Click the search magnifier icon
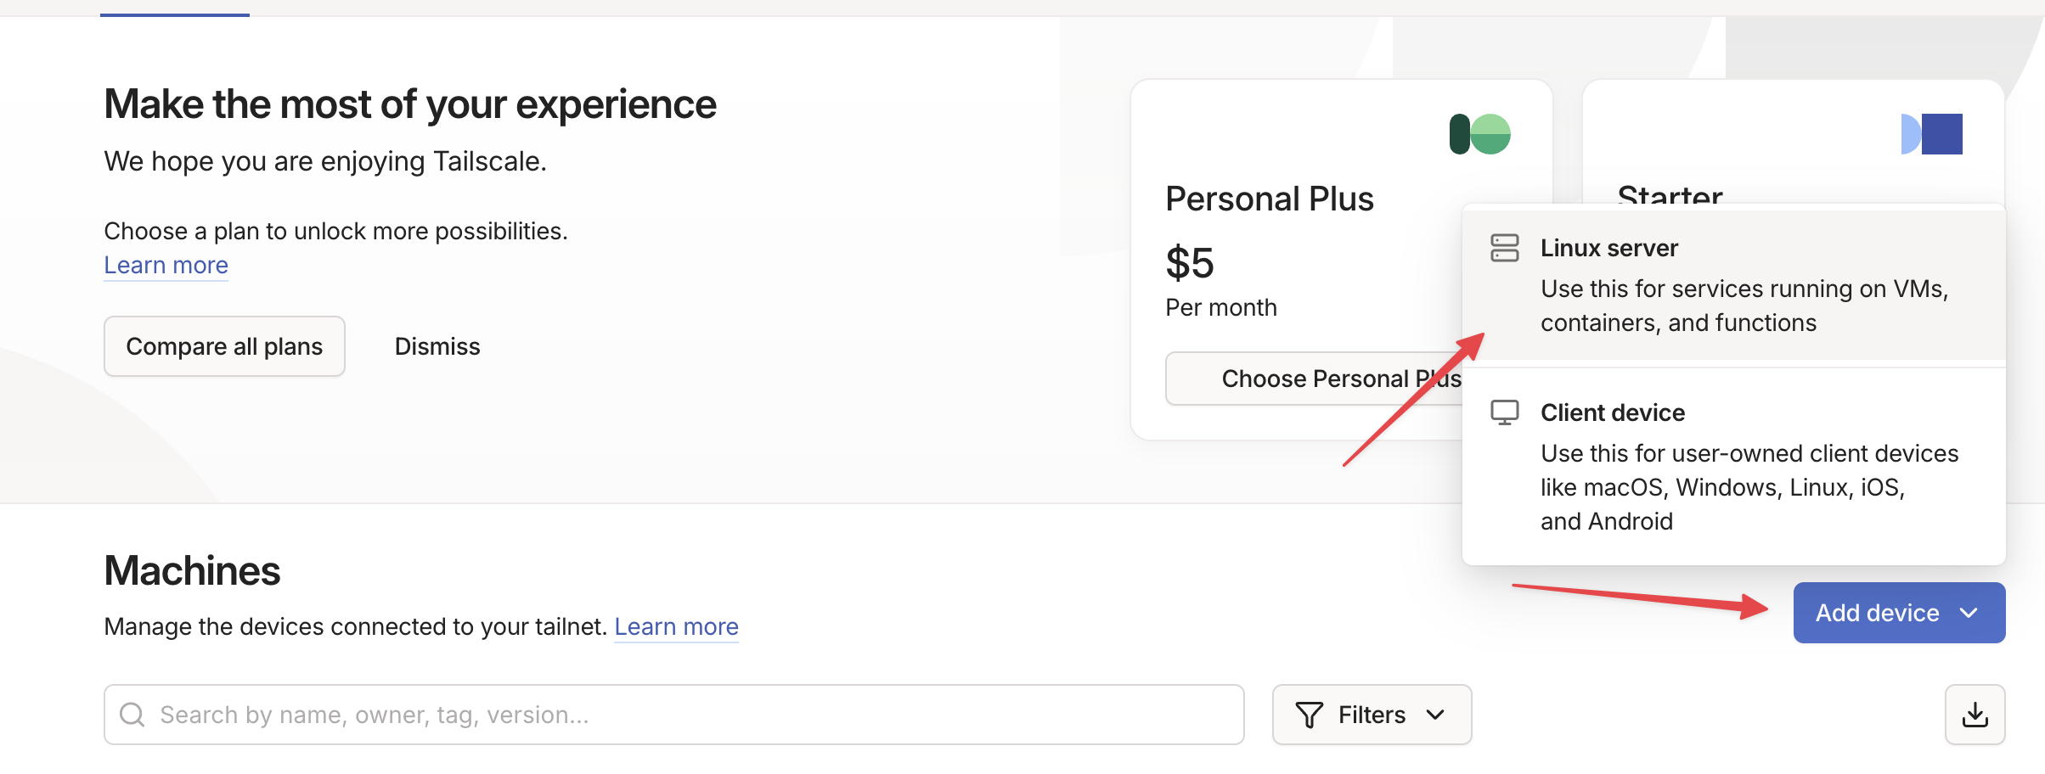The width and height of the screenshot is (2045, 774). 132,715
